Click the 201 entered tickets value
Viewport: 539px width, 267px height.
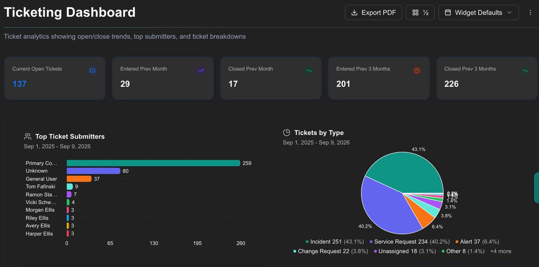[x=343, y=84]
